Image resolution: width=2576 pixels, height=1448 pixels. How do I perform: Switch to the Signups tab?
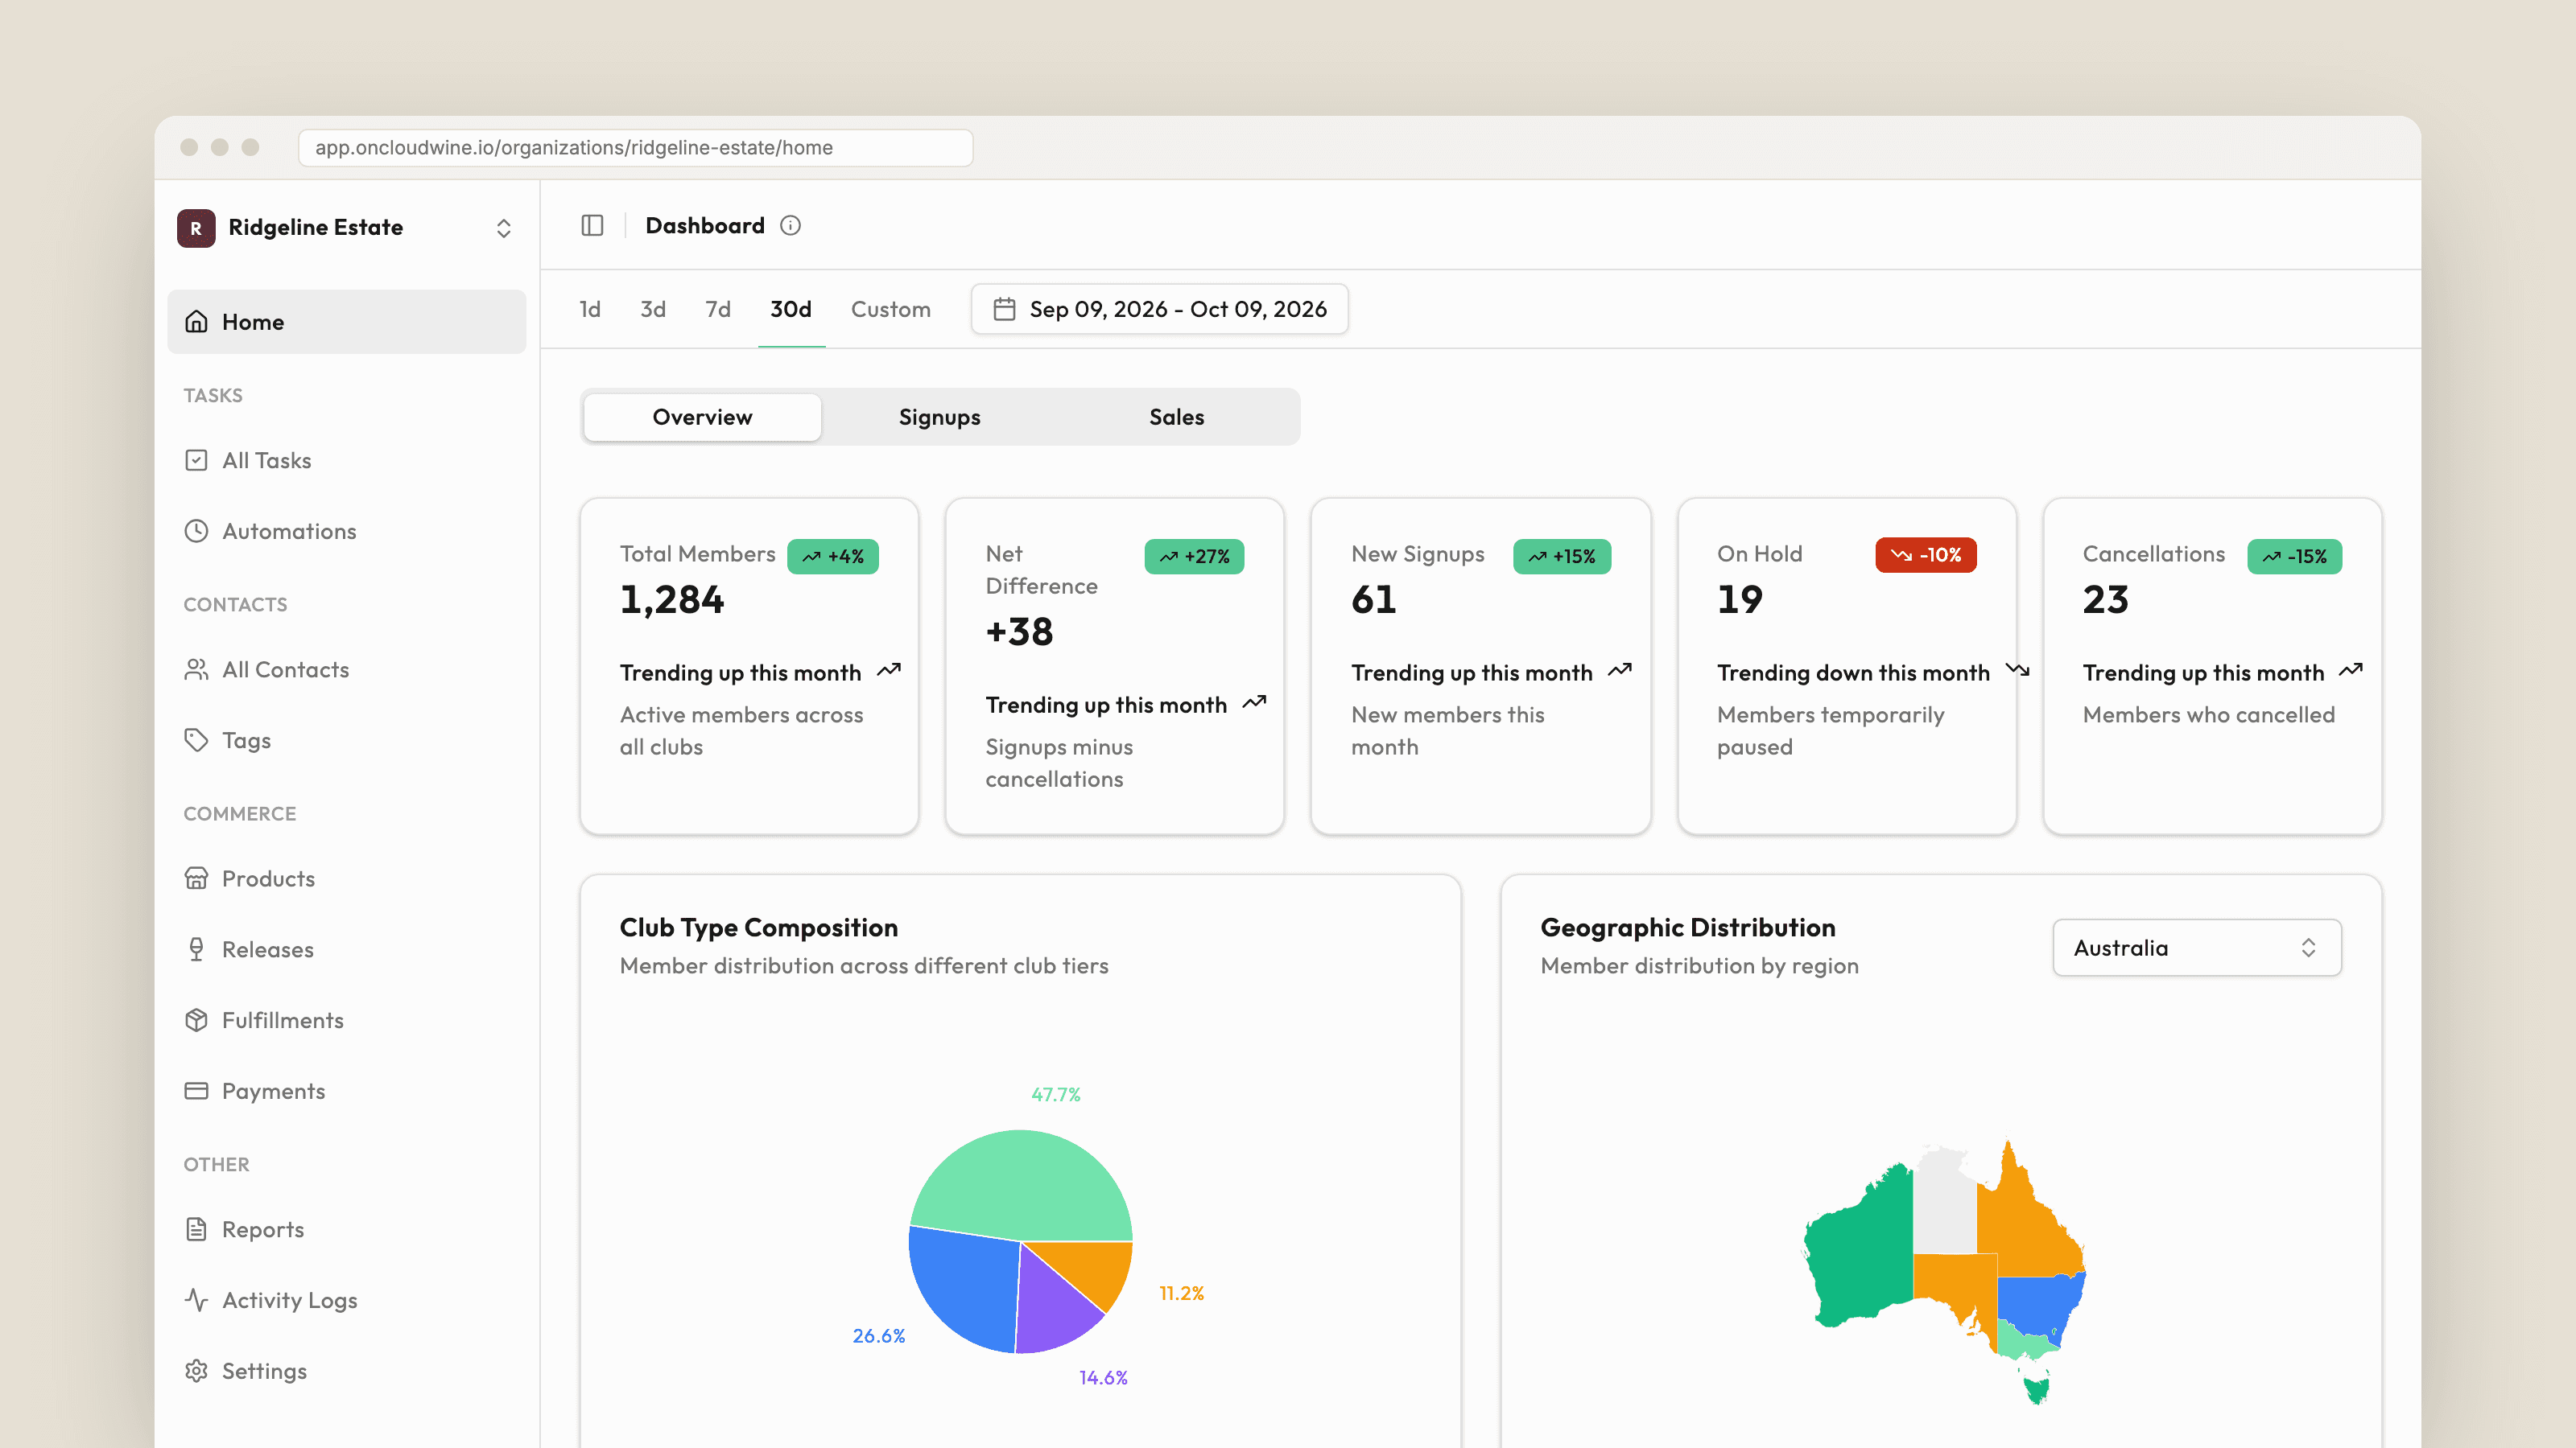pyautogui.click(x=939, y=418)
